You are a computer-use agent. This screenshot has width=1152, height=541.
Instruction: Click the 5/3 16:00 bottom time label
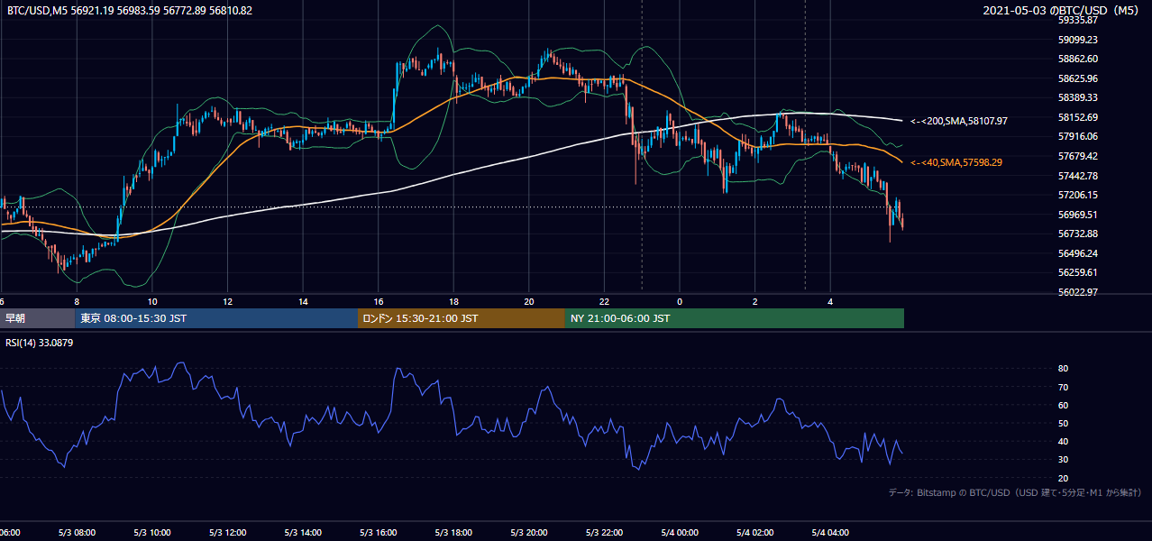[x=378, y=533]
